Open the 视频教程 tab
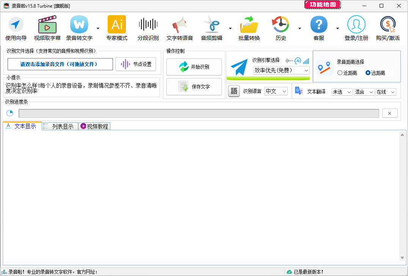 coord(94,126)
